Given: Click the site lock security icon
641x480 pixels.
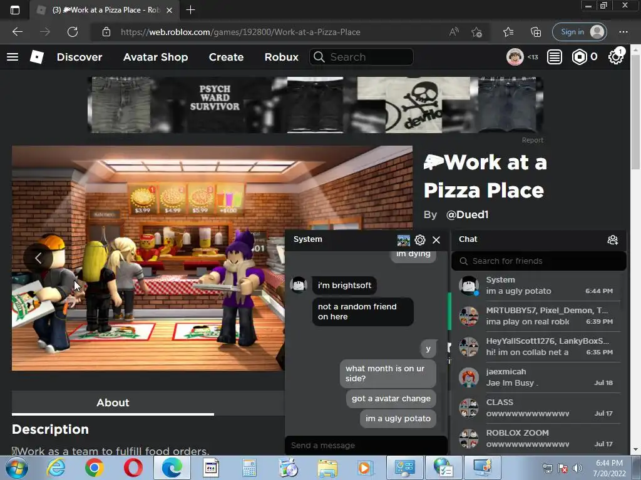Looking at the screenshot, I should point(106,32).
